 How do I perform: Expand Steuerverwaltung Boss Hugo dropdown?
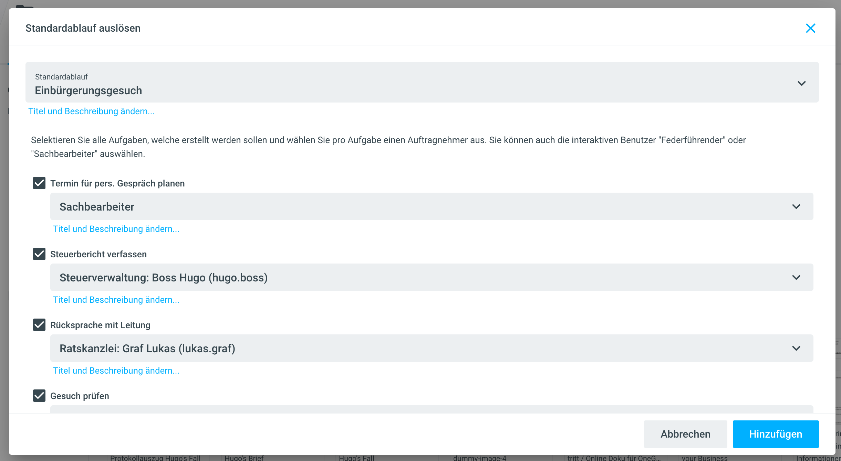413,277
